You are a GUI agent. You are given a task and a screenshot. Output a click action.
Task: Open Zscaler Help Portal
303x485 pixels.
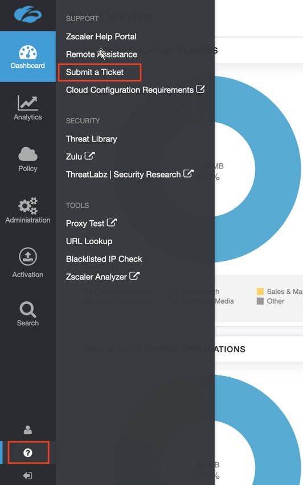tap(101, 37)
